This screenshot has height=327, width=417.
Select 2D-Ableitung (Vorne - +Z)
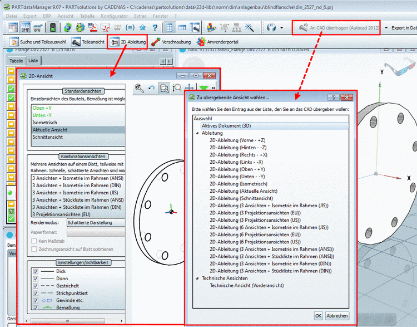pos(237,140)
